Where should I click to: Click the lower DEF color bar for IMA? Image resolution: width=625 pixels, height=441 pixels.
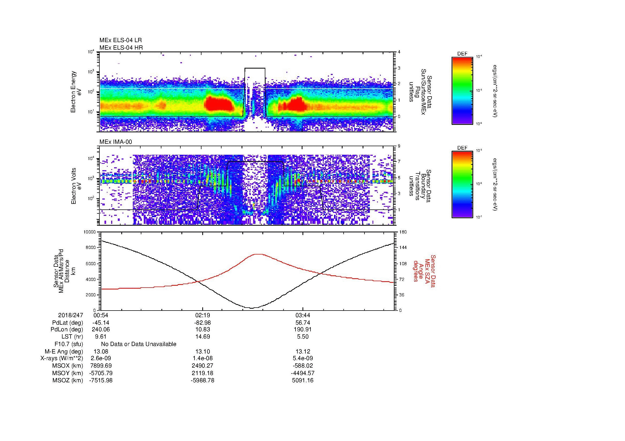coord(462,185)
